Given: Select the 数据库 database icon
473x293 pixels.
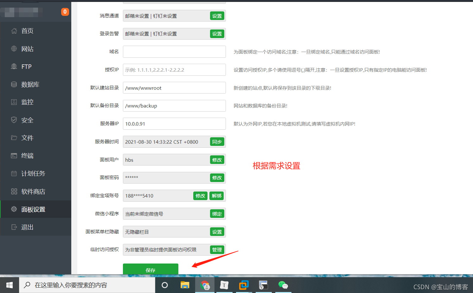Looking at the screenshot, I should 14,84.
